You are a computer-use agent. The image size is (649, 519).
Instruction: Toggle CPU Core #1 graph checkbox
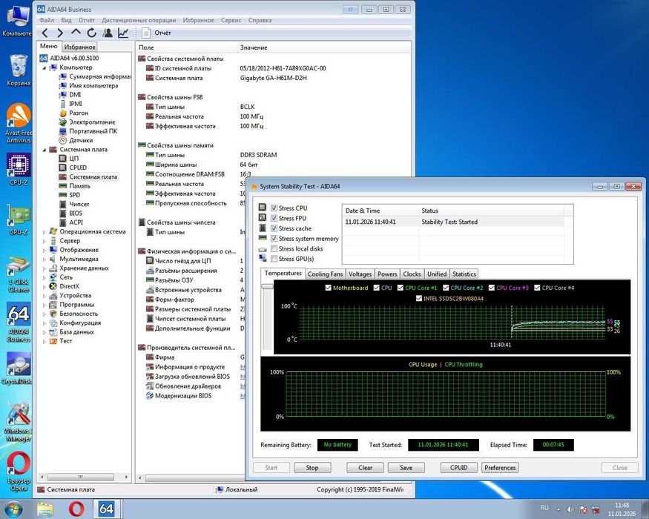pos(401,288)
